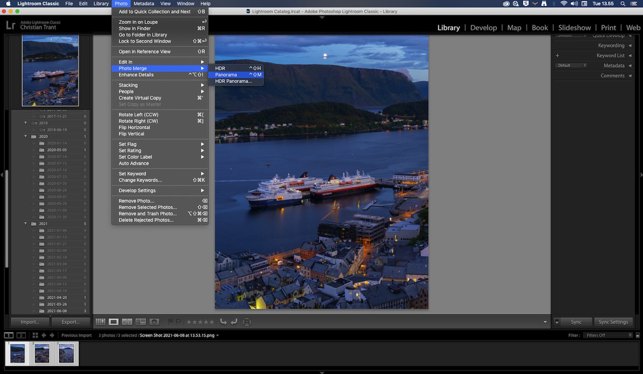The image size is (643, 374).
Task: Click the Export button
Action: (x=70, y=322)
